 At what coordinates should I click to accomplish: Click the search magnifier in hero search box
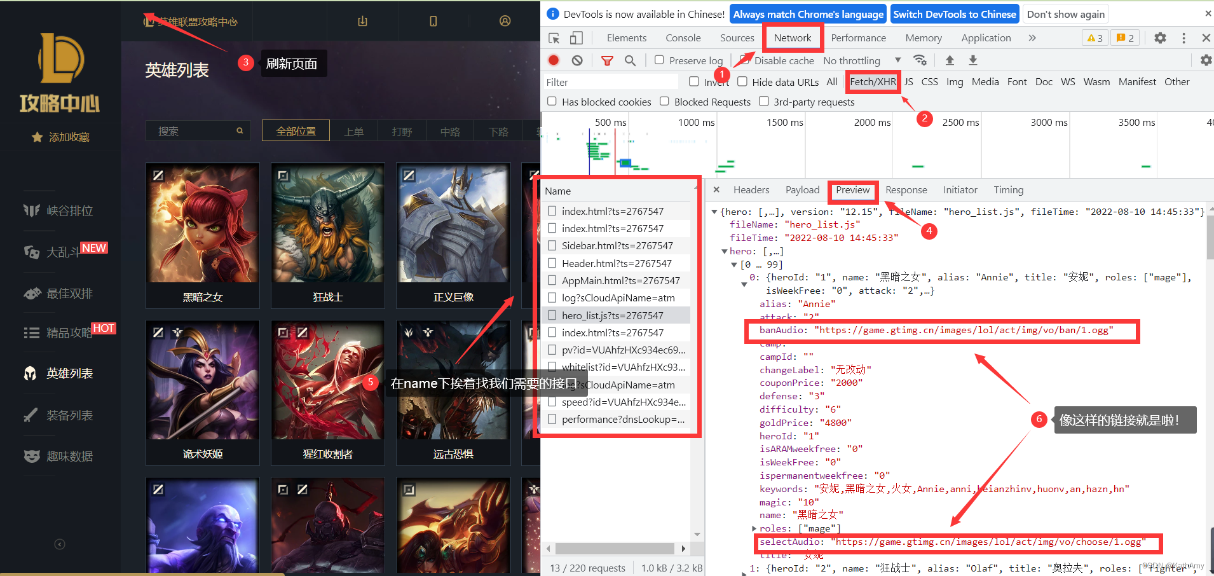(240, 131)
